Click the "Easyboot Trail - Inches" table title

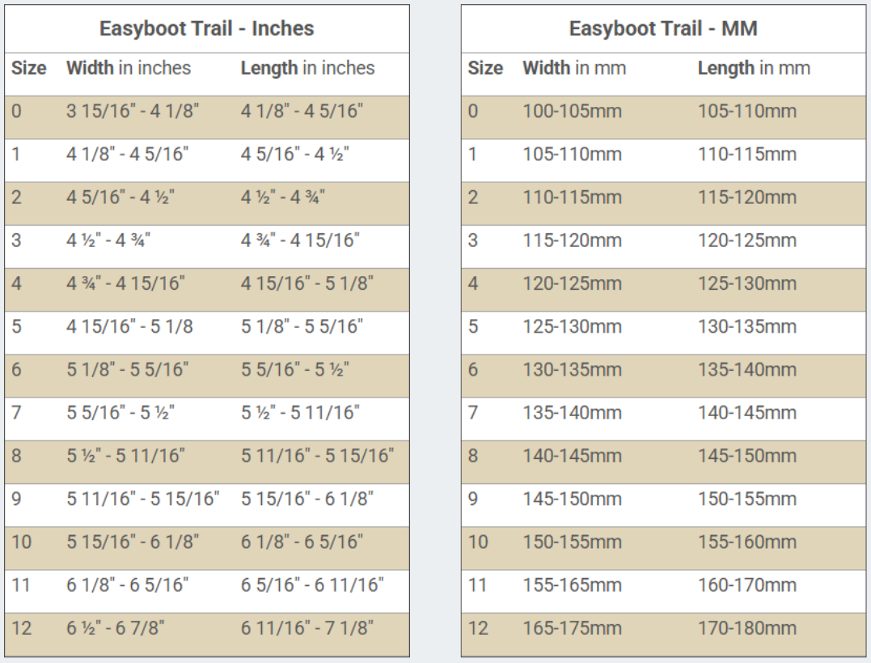pos(206,28)
